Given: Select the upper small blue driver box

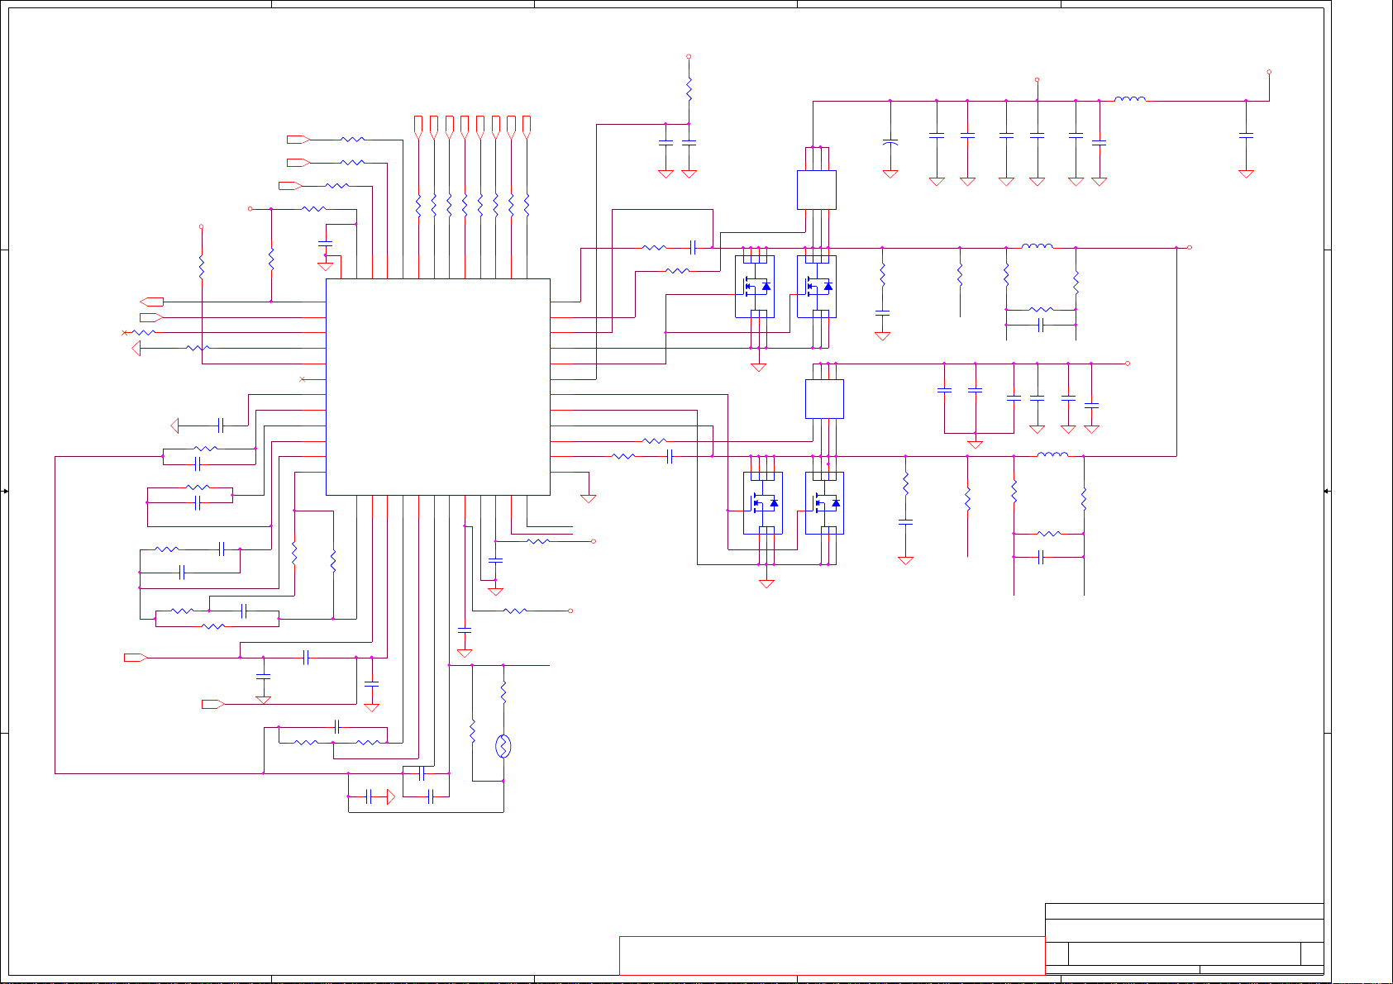Looking at the screenshot, I should (x=817, y=190).
